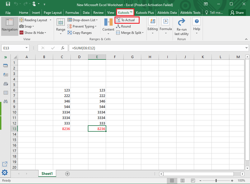Open the Prevent Typing menu
This screenshot has height=184, width=250.
[x=82, y=26]
